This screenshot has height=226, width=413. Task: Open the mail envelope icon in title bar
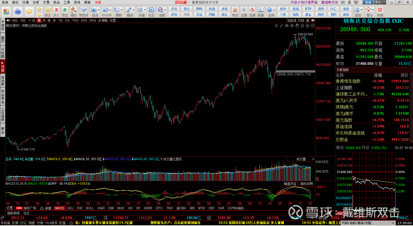tap(343, 2)
